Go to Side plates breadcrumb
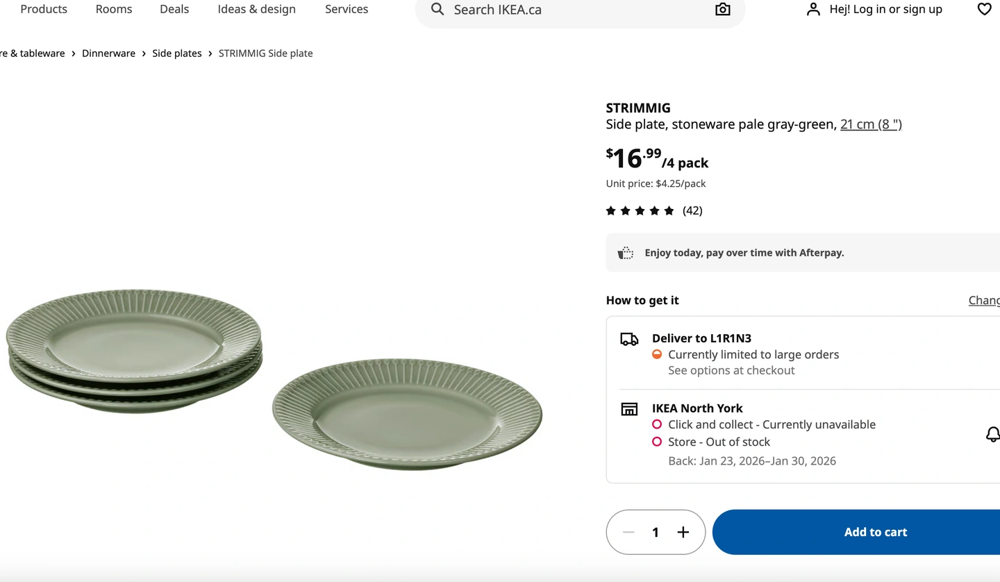Viewport: 1000px width, 582px height. click(x=177, y=53)
